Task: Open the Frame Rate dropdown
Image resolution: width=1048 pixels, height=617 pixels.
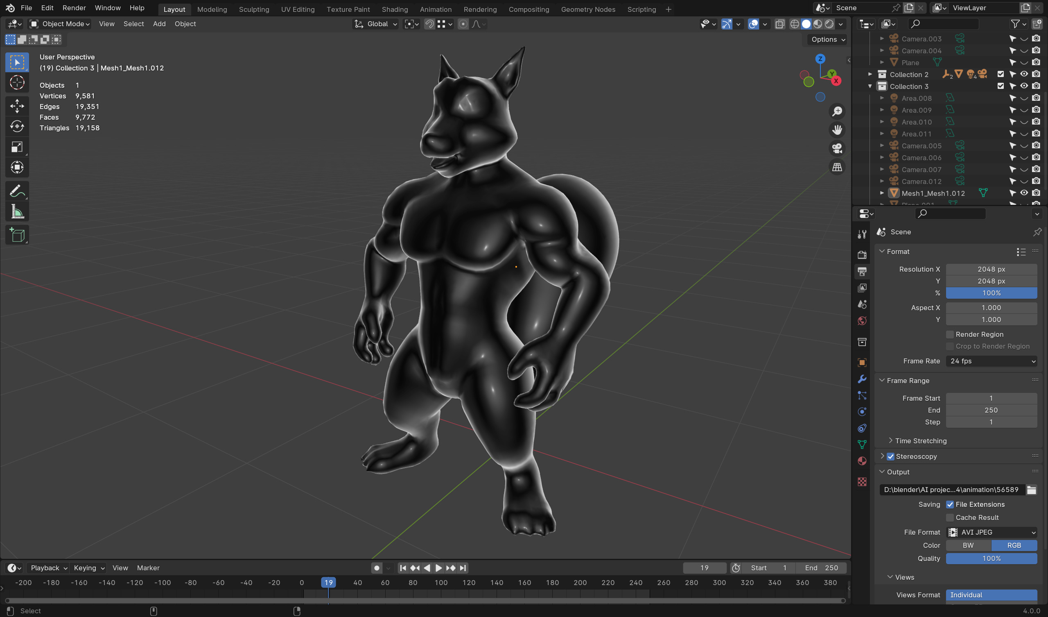Action: tap(992, 361)
